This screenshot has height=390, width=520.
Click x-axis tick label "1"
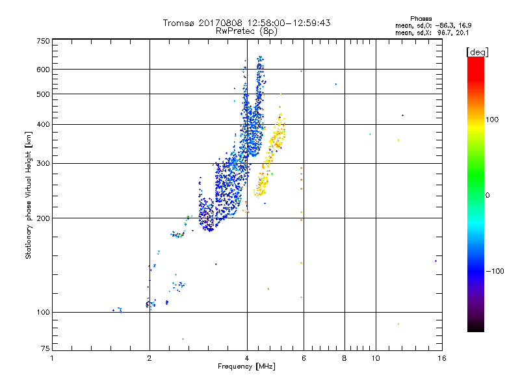[x=52, y=358]
